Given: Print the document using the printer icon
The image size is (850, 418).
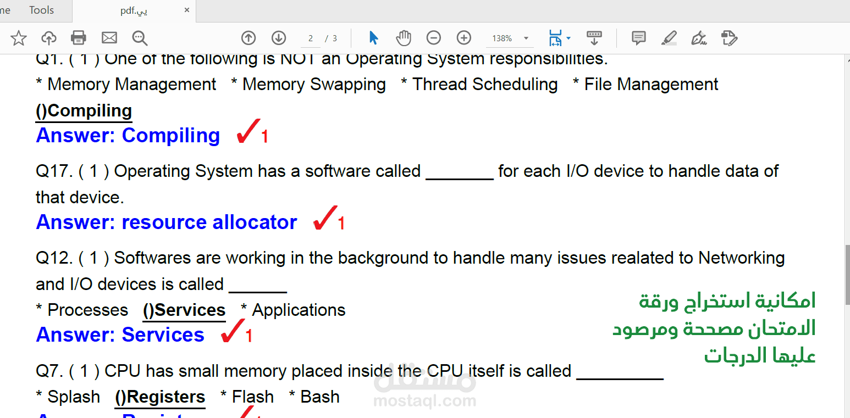Looking at the screenshot, I should pyautogui.click(x=79, y=38).
